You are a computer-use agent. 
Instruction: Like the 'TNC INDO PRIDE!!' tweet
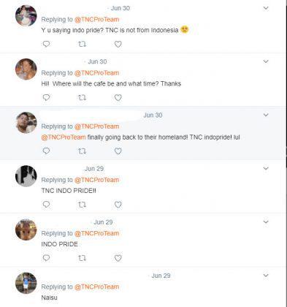tap(118, 205)
